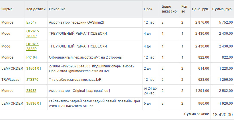Open the JTS370 part code
The height and width of the screenshot is (120, 234).
point(32,80)
